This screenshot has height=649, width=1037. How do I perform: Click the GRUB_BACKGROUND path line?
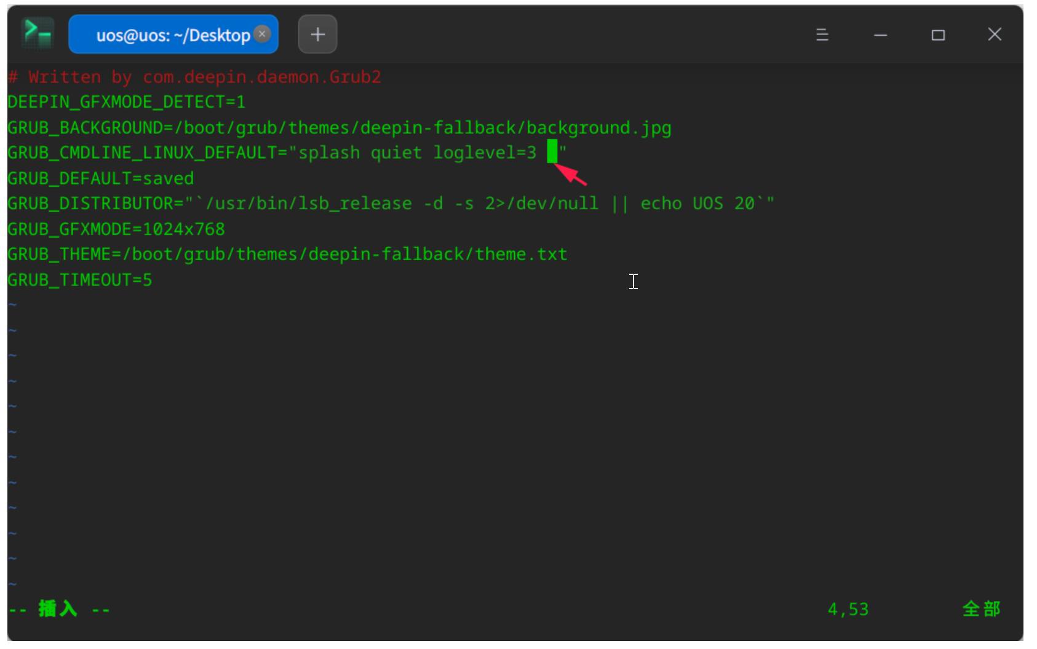point(339,128)
